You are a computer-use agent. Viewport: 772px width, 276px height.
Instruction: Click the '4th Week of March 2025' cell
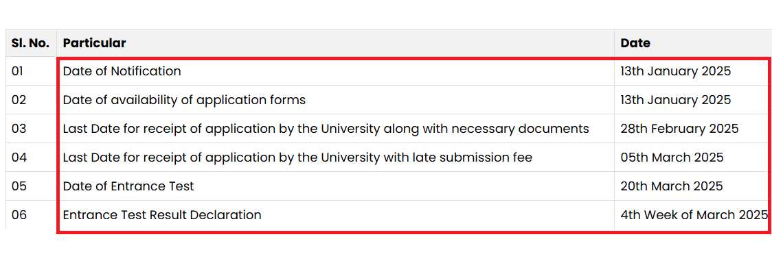point(693,214)
